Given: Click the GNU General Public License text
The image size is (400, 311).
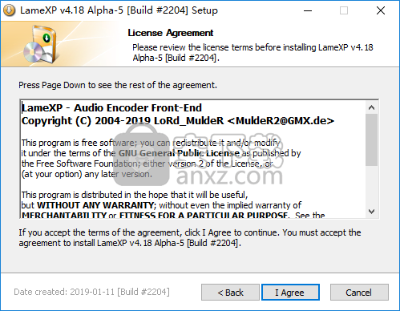Looking at the screenshot, I should click(179, 153).
